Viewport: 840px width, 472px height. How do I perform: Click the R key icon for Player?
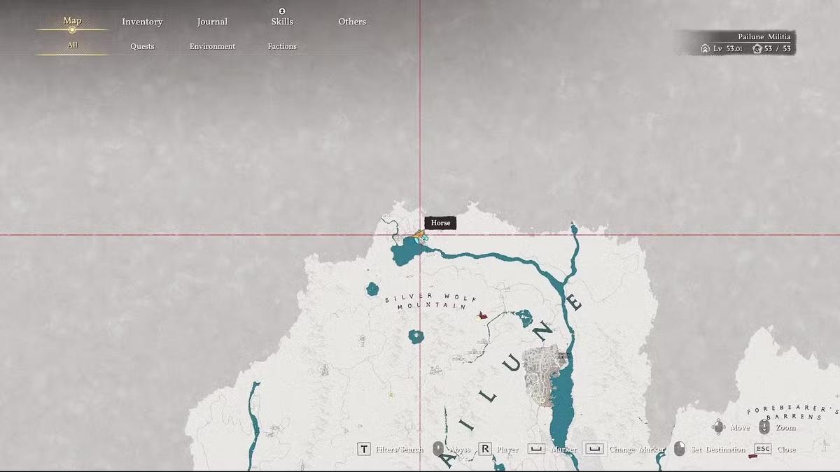(485, 449)
